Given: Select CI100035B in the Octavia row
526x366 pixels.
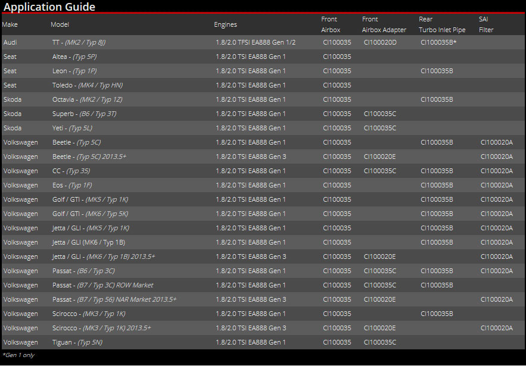Looking at the screenshot, I should click(437, 99).
